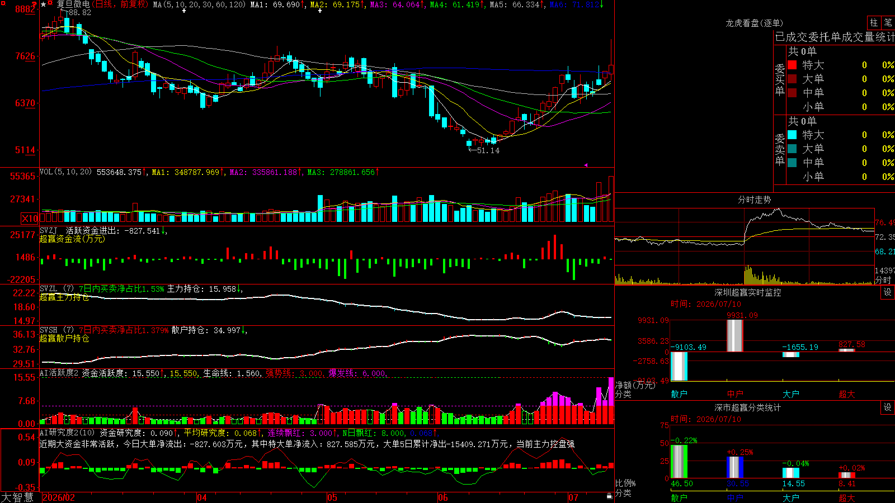Click the 05 month marker on the timeline
Screen dimensions: 895x503
click(332, 497)
